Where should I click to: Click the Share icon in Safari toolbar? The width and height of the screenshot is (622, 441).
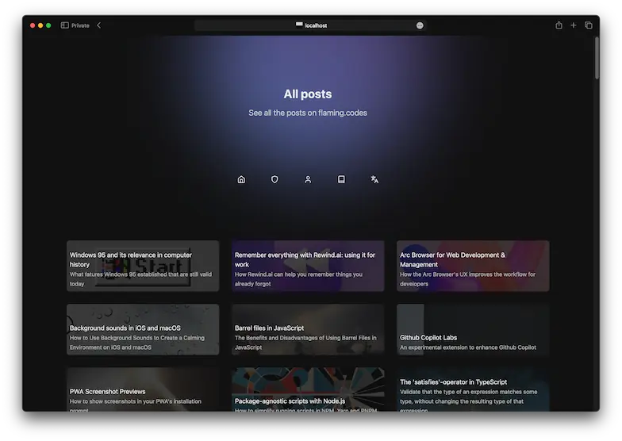[559, 25]
